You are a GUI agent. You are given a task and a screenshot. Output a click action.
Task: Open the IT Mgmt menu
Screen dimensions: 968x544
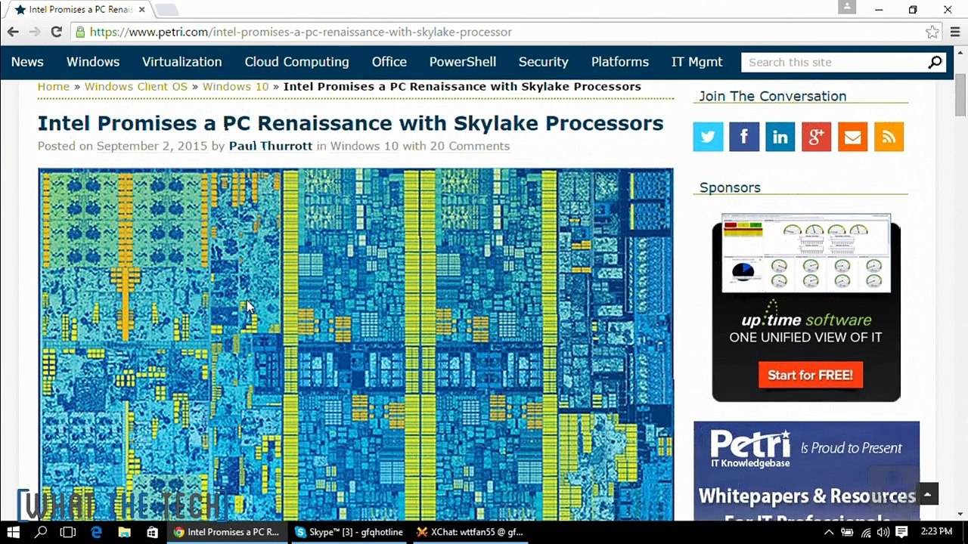[697, 62]
